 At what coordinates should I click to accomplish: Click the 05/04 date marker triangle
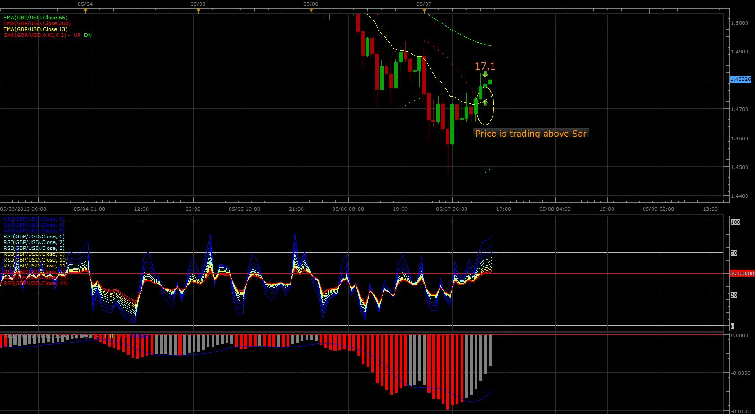(85, 11)
